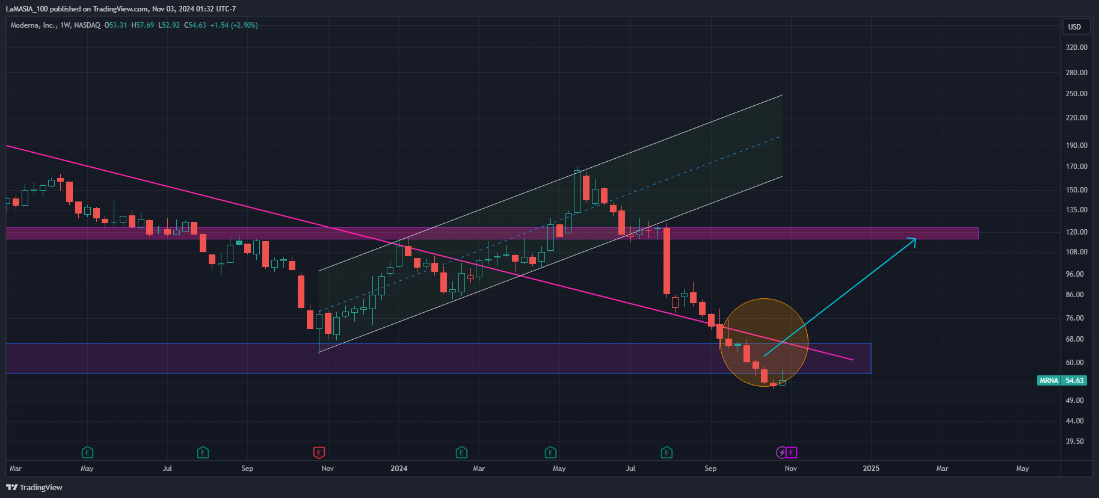Click the 150.00 price axis label
Screen dimensions: 1099x498
click(x=1077, y=190)
